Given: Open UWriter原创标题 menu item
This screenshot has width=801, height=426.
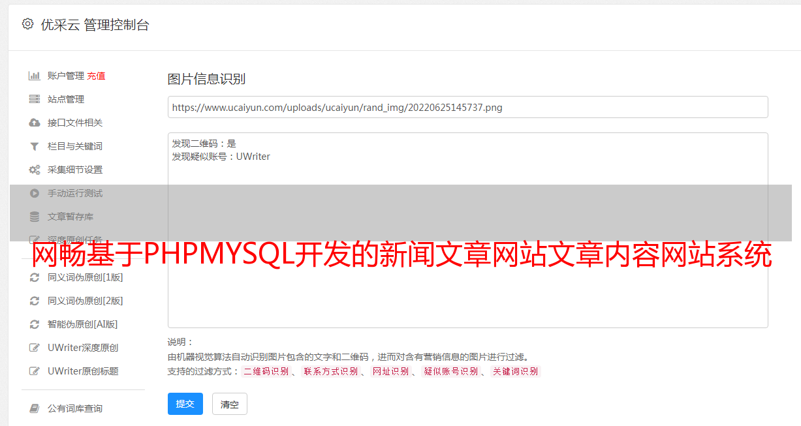Looking at the screenshot, I should pyautogui.click(x=83, y=371).
